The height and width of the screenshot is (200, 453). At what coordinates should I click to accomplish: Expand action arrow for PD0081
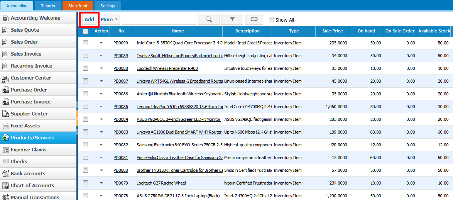point(101,157)
